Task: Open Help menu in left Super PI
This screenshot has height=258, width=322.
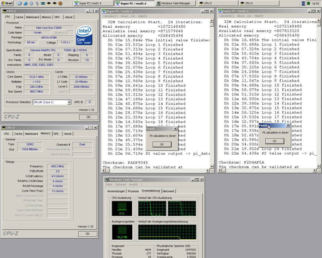Action: [x=142, y=16]
